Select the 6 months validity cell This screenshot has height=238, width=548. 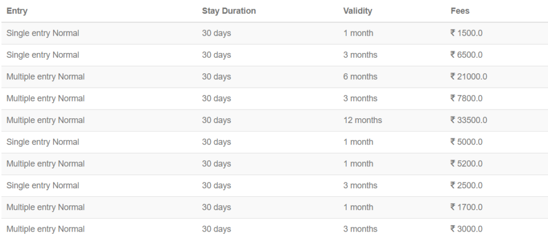coord(360,76)
